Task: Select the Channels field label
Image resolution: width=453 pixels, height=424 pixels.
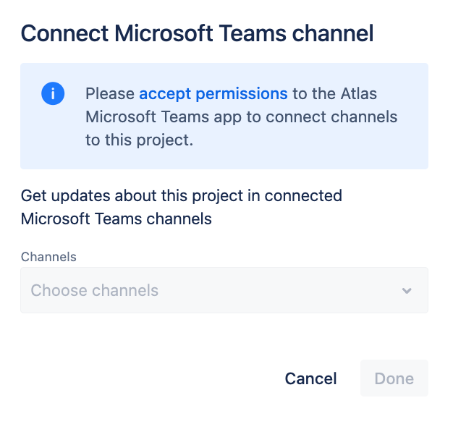Action: point(48,257)
